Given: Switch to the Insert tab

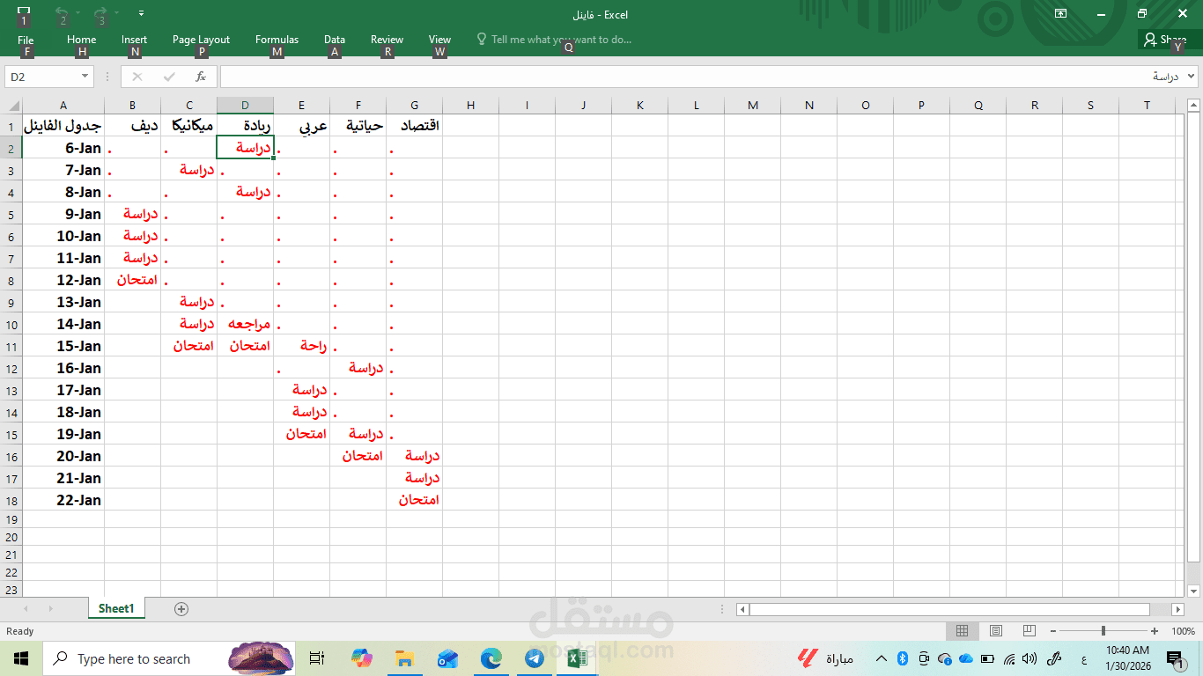Looking at the screenshot, I should pyautogui.click(x=134, y=40).
